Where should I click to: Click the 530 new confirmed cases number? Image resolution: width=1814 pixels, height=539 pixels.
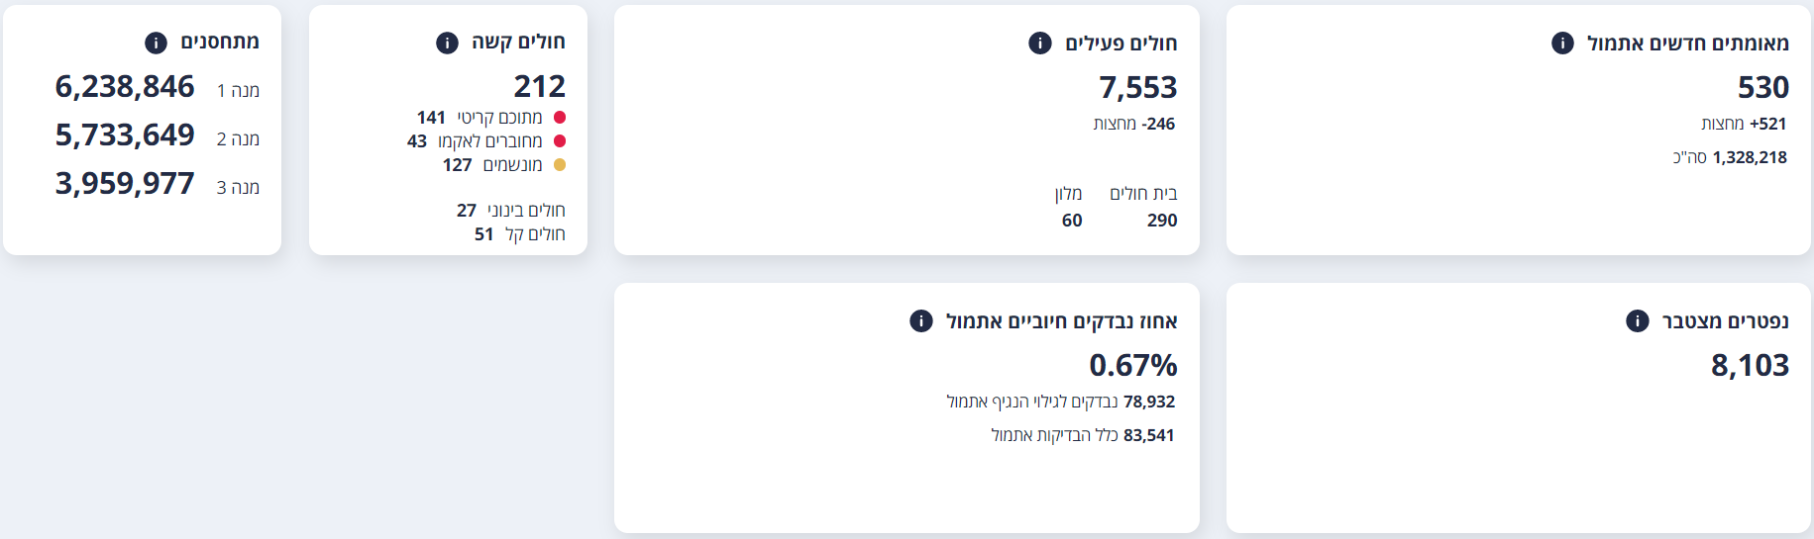pos(1763,87)
